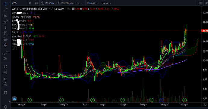
Task: Change the D time interval
Action: coord(30,3)
